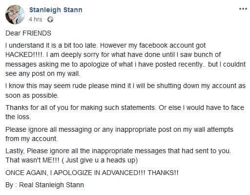Click the line 'Please ignore all messaging'
The image size is (250, 195).
(x=120, y=129)
